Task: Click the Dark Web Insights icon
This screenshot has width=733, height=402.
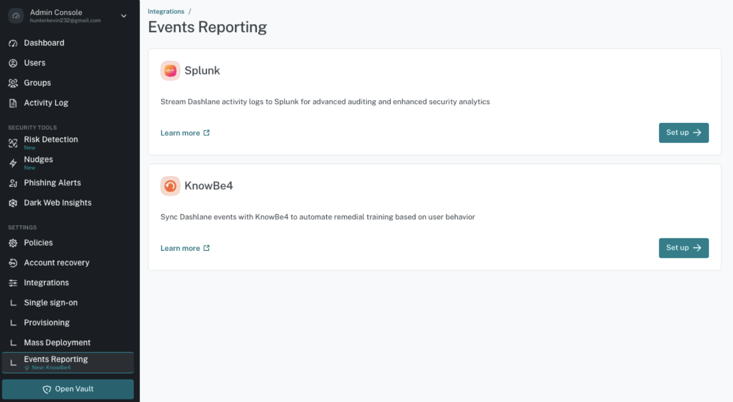Action: click(13, 203)
